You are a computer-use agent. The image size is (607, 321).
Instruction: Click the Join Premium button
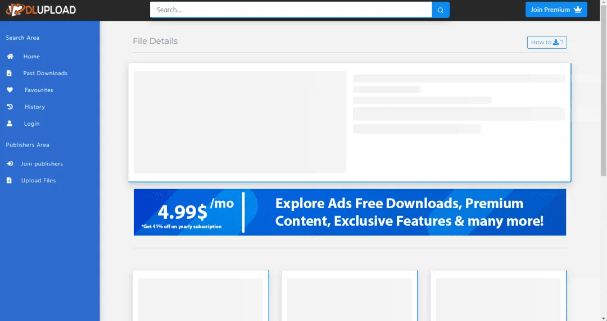click(x=556, y=10)
